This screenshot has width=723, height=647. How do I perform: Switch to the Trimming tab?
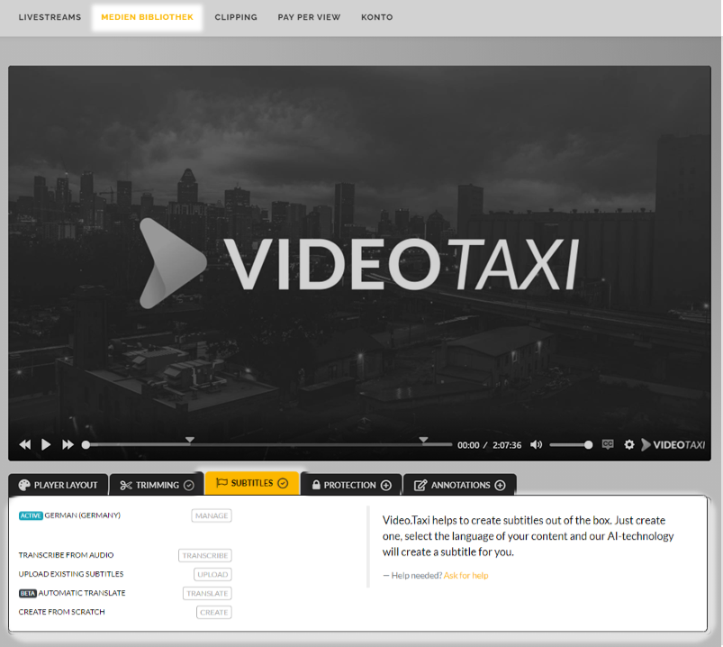coord(157,485)
